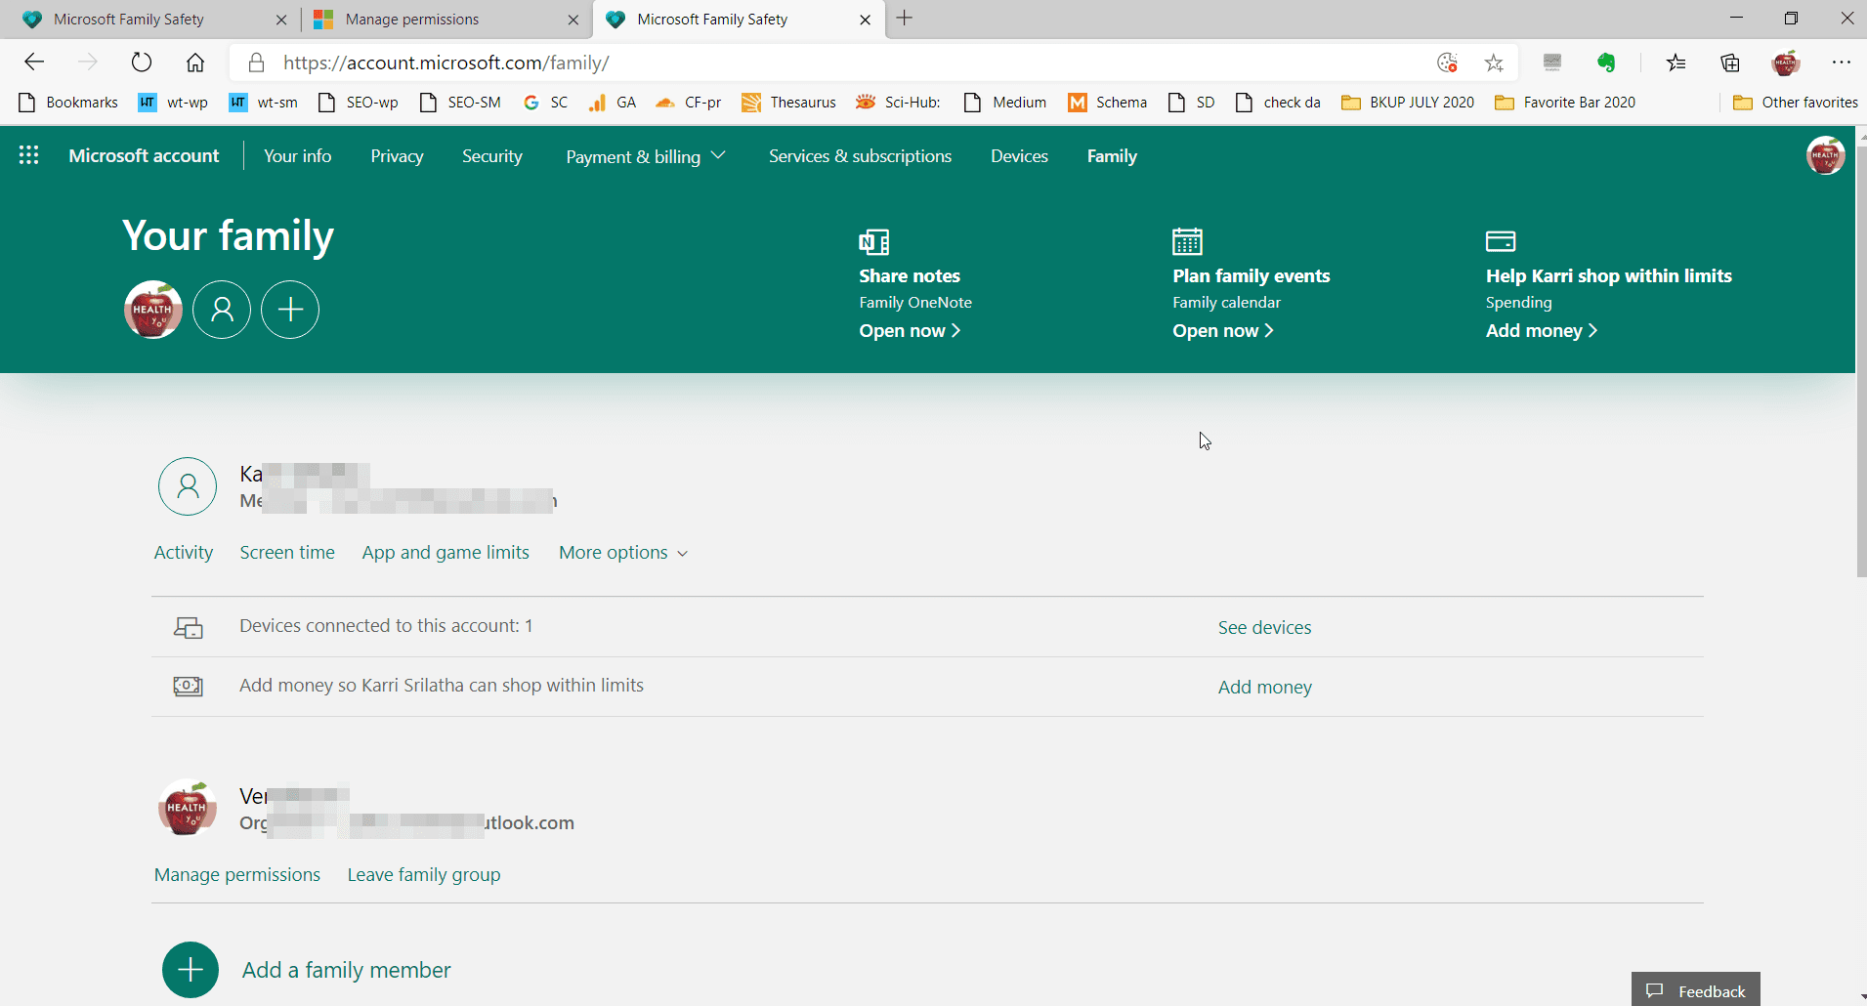The width and height of the screenshot is (1867, 1006).
Task: Open now under Plan family events
Action: tap(1223, 331)
